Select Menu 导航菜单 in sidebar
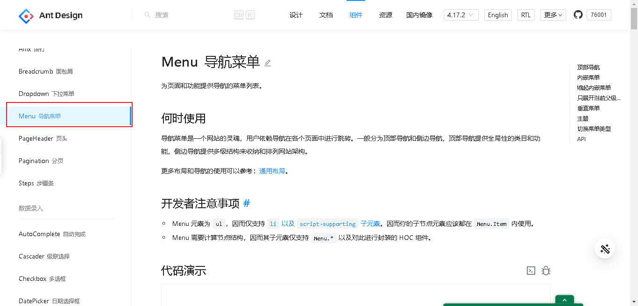638x306 pixels. coord(68,116)
